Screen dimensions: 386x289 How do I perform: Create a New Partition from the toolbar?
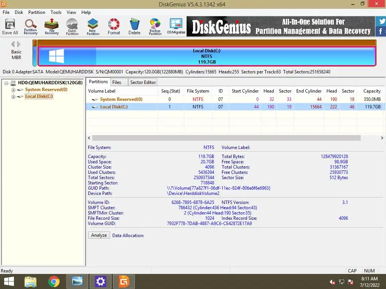93,27
